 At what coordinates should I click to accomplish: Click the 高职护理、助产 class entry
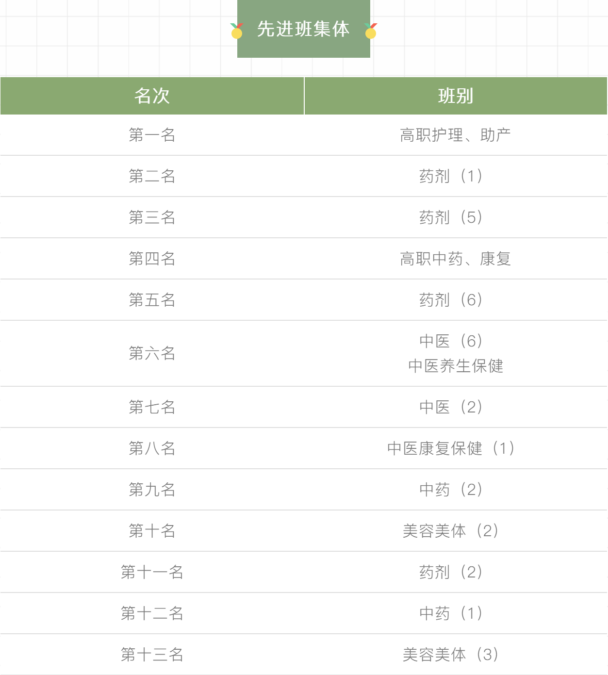pos(456,135)
